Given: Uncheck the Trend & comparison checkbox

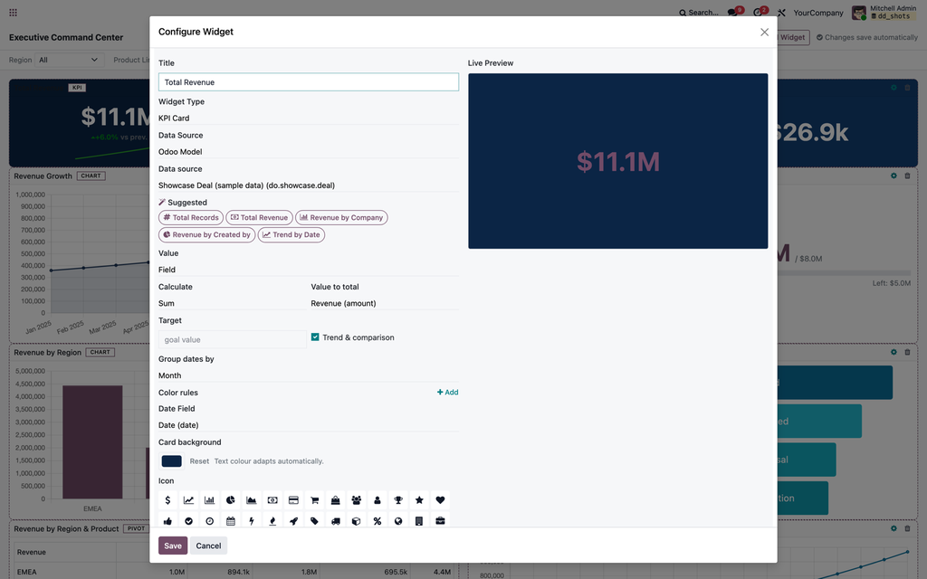Looking at the screenshot, I should click(x=315, y=337).
